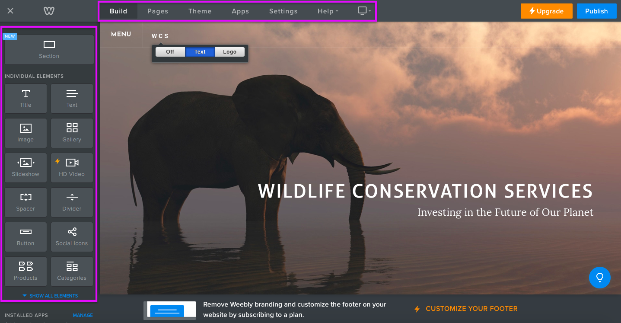Click the Wildlife Conservation Services headline
This screenshot has height=323, width=621.
tap(425, 191)
